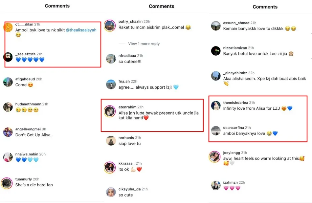Open joeylengg's story ring avatar

click(215, 157)
